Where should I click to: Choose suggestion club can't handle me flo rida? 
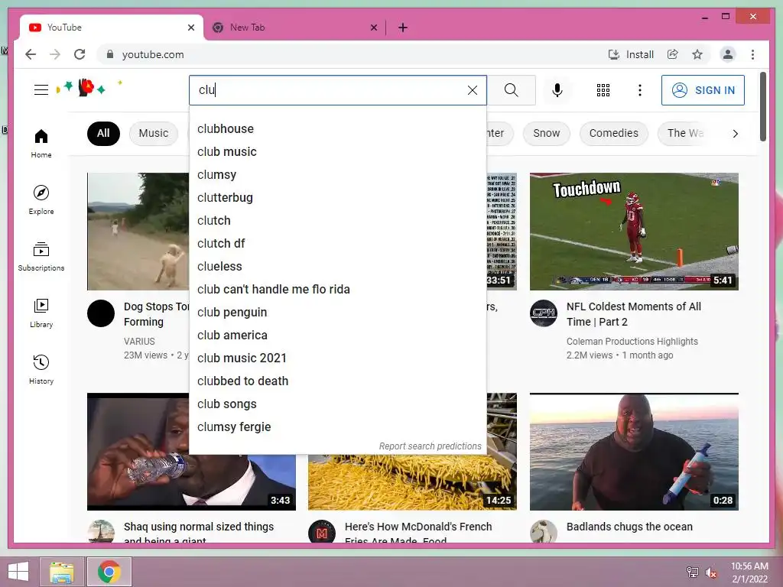coord(337,290)
